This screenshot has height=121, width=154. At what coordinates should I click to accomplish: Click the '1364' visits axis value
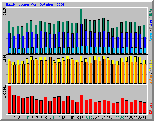click(x=5, y=59)
